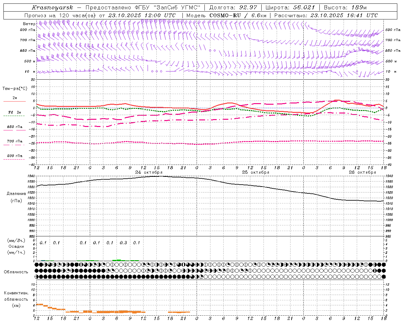
Task: Click the Высота: 189м value
Action: [x=345, y=8]
